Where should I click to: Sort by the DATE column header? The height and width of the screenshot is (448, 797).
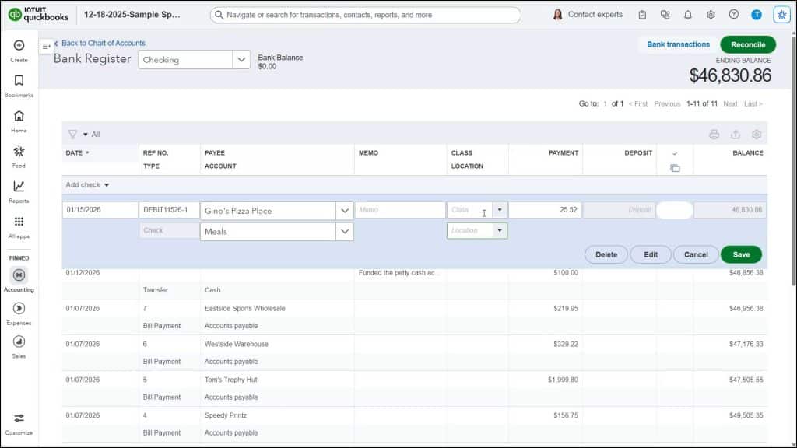(77, 153)
